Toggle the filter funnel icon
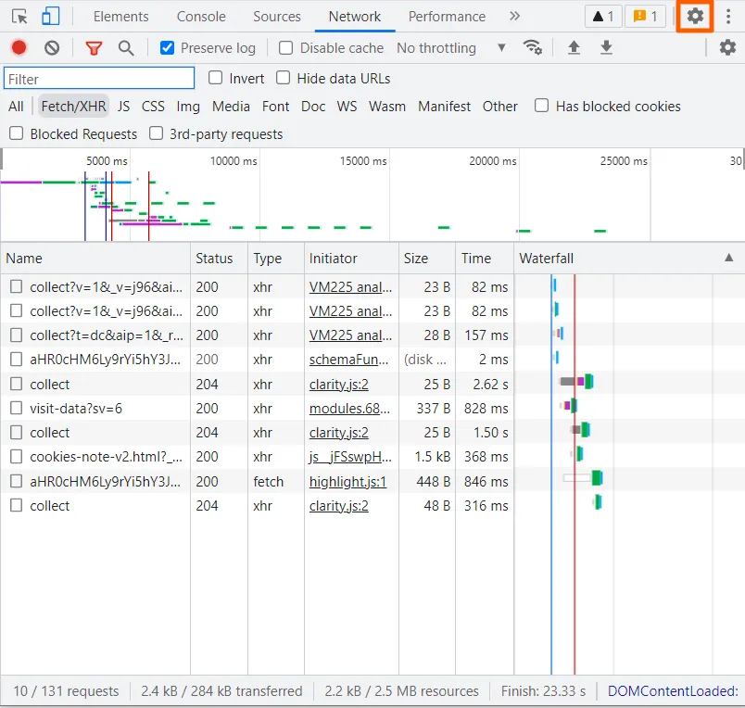 point(95,48)
